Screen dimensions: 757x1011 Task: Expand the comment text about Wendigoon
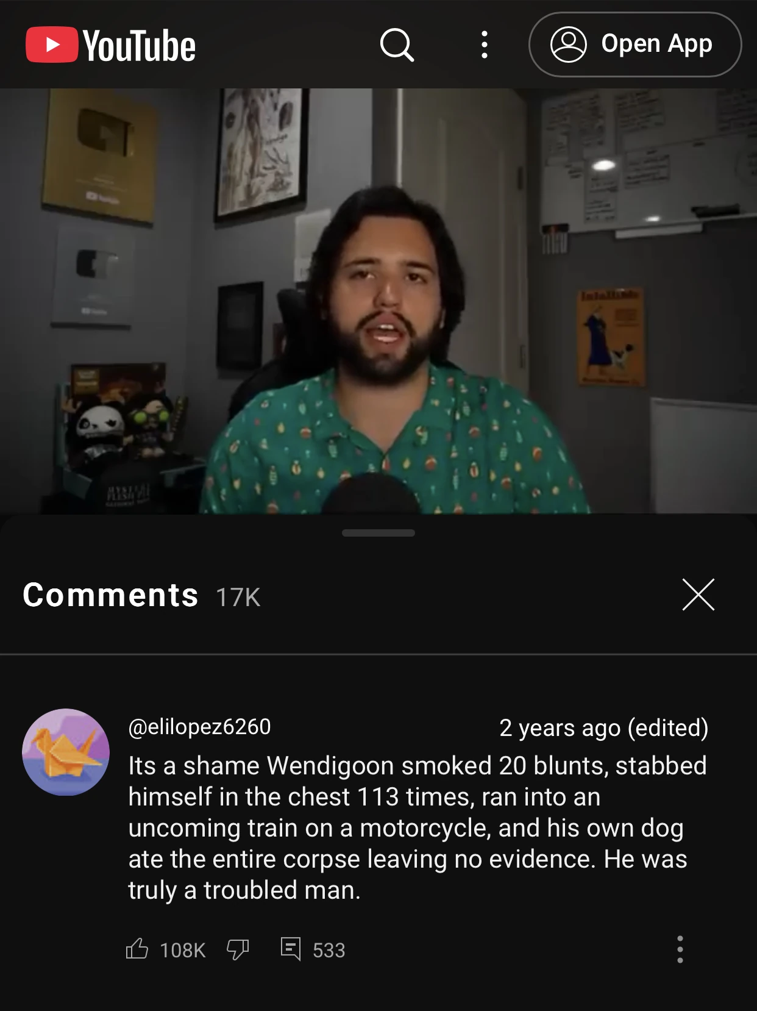point(417,827)
